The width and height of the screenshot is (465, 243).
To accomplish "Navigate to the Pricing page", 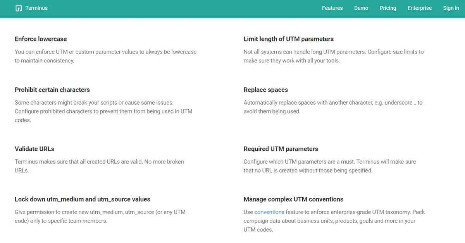I will coord(388,8).
